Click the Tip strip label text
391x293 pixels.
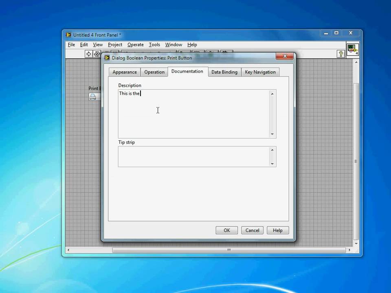click(x=126, y=142)
